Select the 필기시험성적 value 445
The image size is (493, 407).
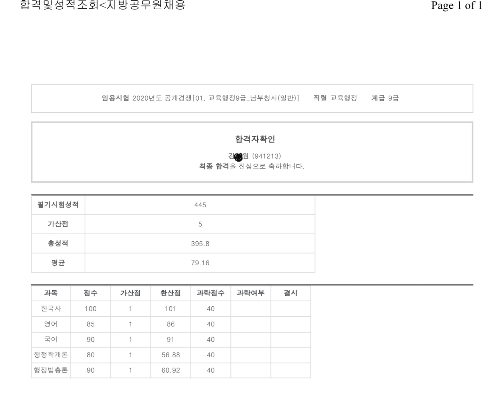click(x=200, y=205)
